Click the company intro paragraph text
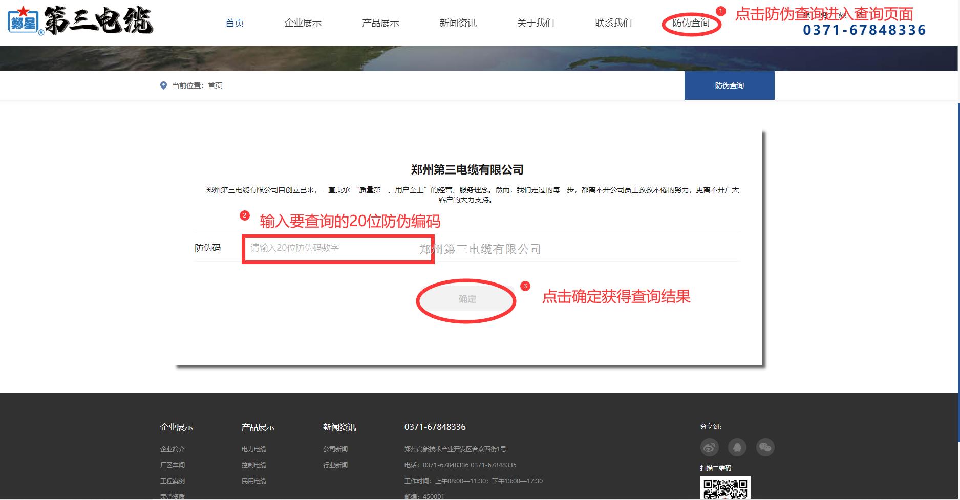 tap(473, 194)
